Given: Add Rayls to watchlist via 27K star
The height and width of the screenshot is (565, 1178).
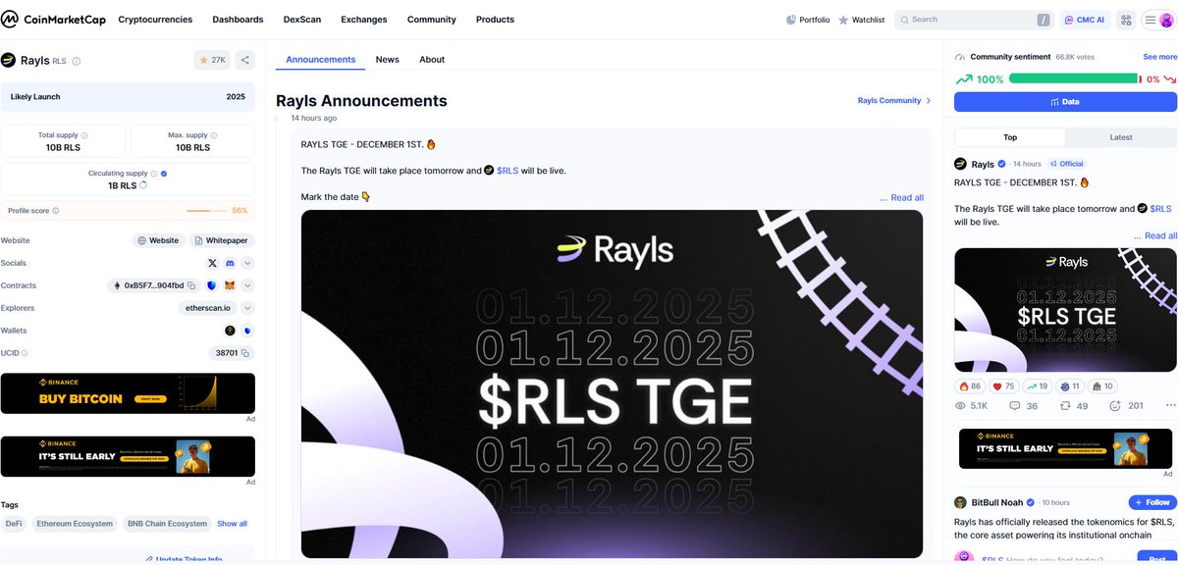Looking at the screenshot, I should [x=213, y=60].
